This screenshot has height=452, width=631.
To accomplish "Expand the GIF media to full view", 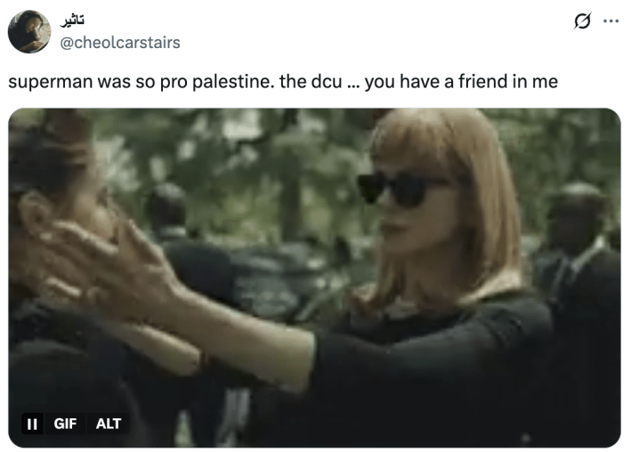I will pos(314,278).
